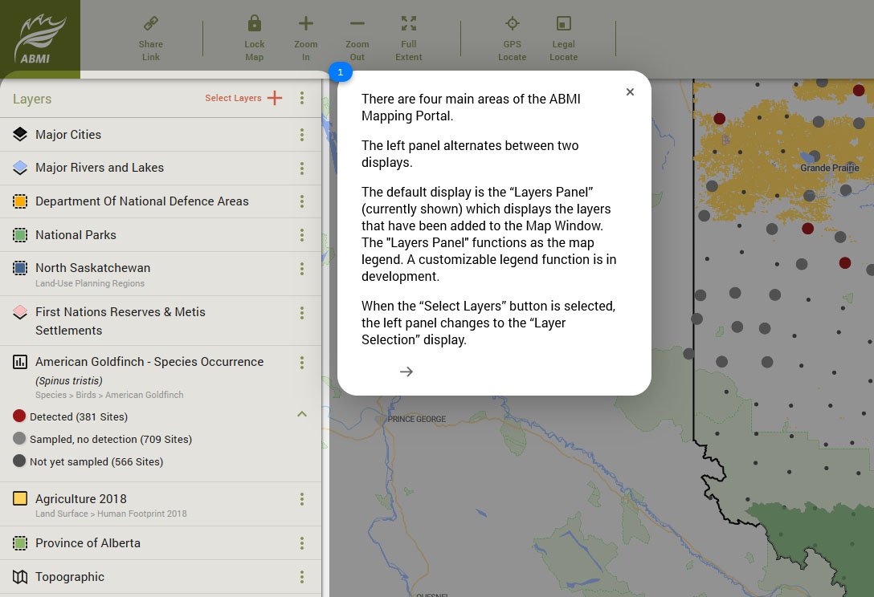874x597 pixels.
Task: Click the Not yet sampled legend swatch
Action: pos(19,461)
